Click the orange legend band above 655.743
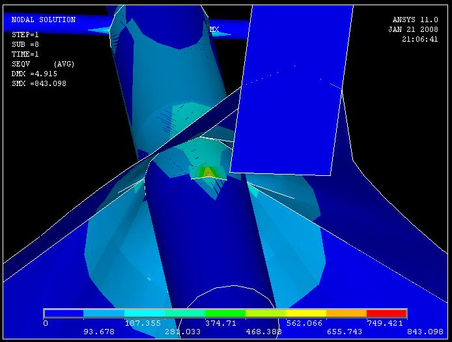Viewport: 452px width, 342px height. (x=346, y=313)
